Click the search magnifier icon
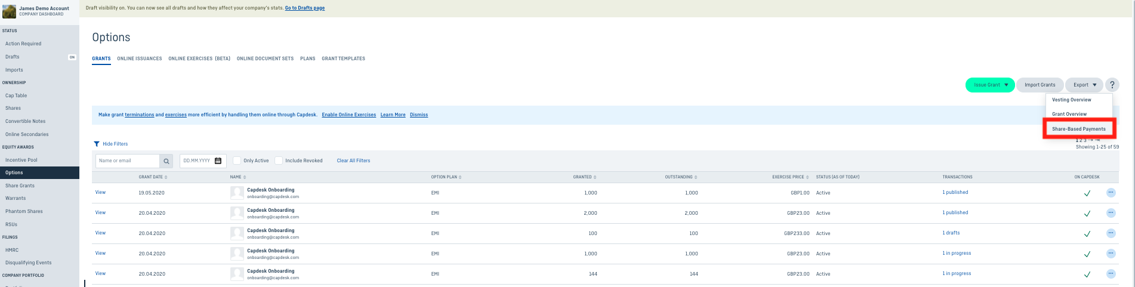1135x287 pixels. (x=166, y=161)
